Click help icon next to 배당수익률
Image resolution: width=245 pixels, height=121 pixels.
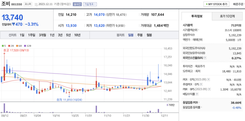tap(197, 94)
